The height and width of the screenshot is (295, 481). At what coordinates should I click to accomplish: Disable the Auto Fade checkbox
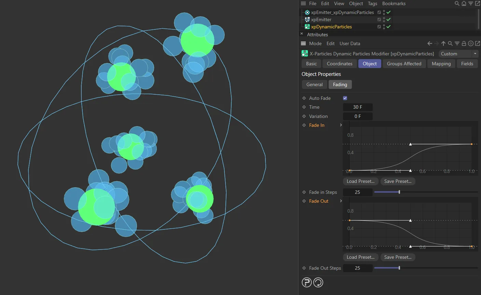345,98
